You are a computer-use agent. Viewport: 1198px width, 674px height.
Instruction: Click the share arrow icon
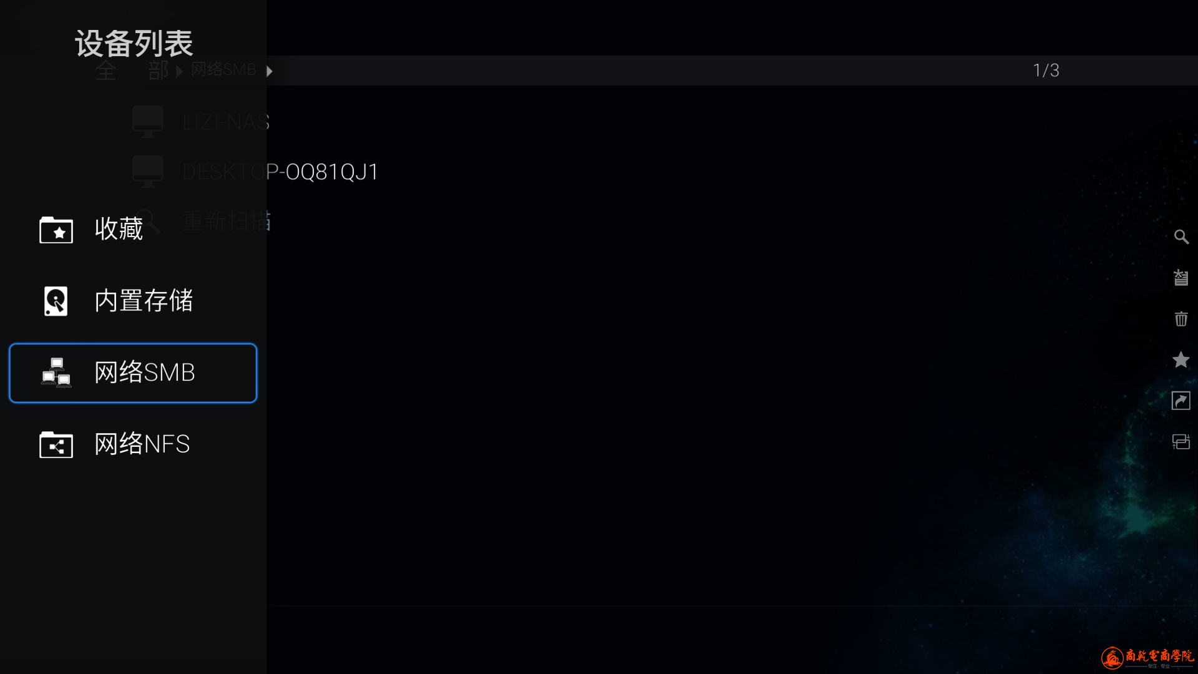(1181, 401)
